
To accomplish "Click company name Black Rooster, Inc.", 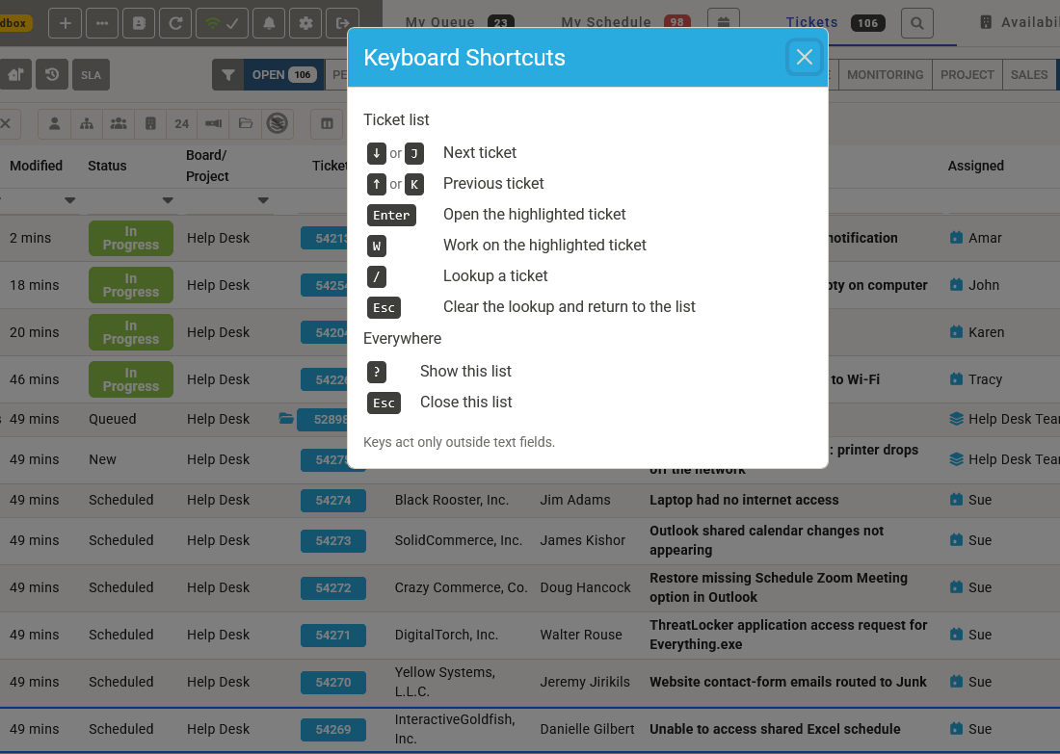I will pyautogui.click(x=452, y=500).
